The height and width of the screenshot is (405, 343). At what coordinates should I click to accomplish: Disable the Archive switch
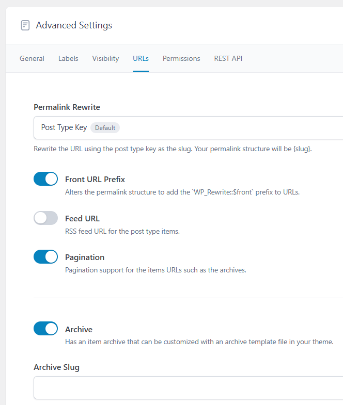[45, 329]
